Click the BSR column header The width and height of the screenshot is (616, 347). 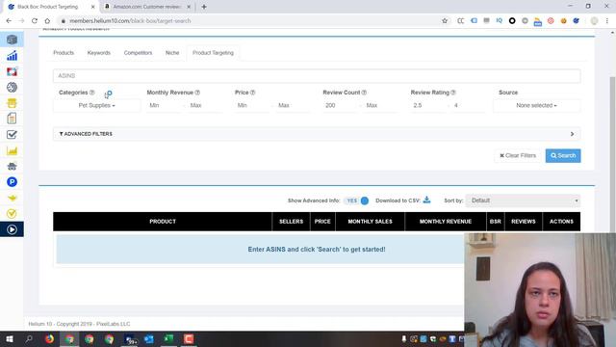(x=496, y=222)
